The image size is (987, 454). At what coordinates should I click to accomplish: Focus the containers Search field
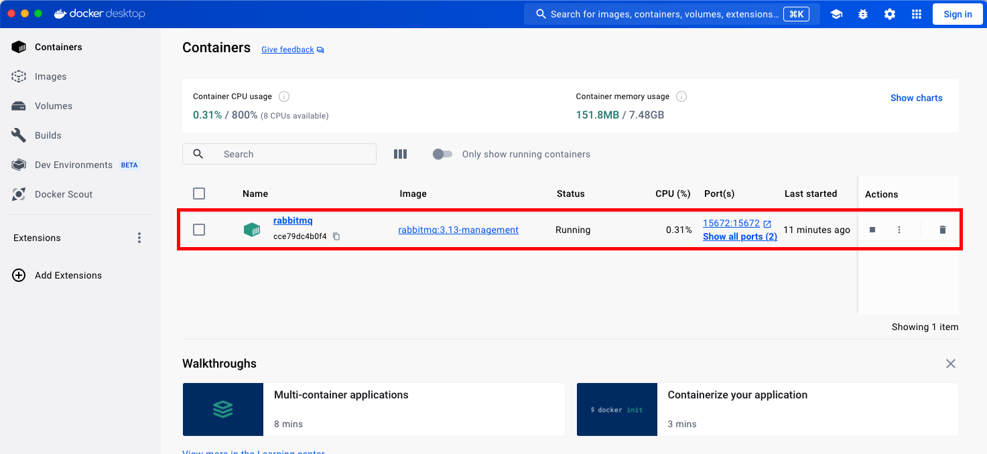[279, 154]
